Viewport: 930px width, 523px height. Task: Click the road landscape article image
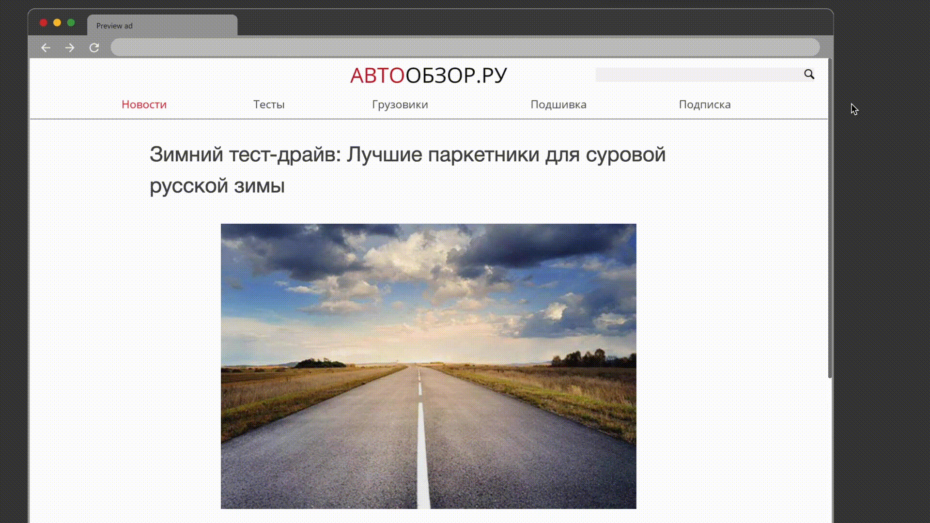click(428, 366)
